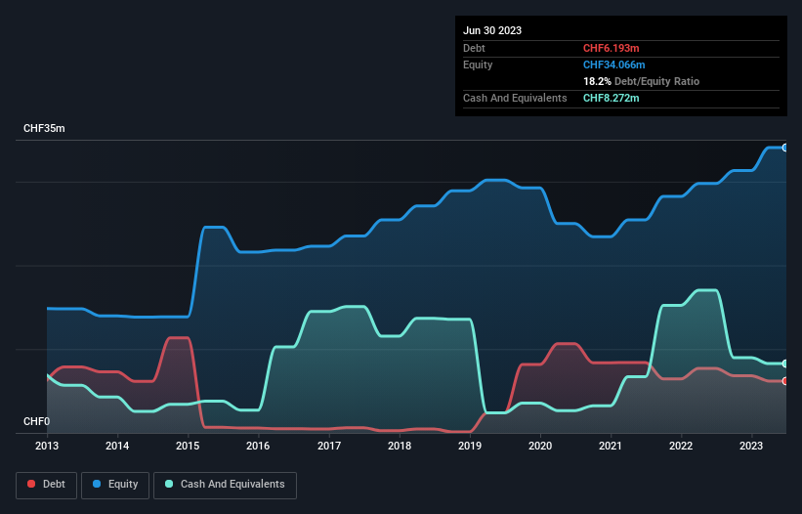The height and width of the screenshot is (514, 802).
Task: Click the 2013 x-axis label
Action: tap(47, 446)
